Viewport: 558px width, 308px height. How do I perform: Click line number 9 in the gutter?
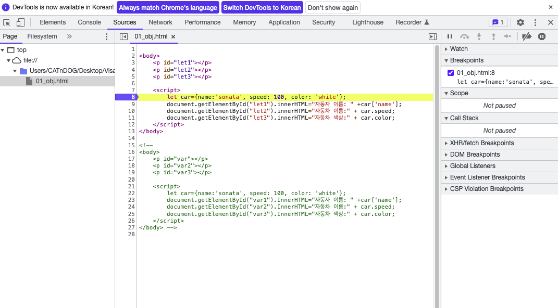pyautogui.click(x=133, y=104)
